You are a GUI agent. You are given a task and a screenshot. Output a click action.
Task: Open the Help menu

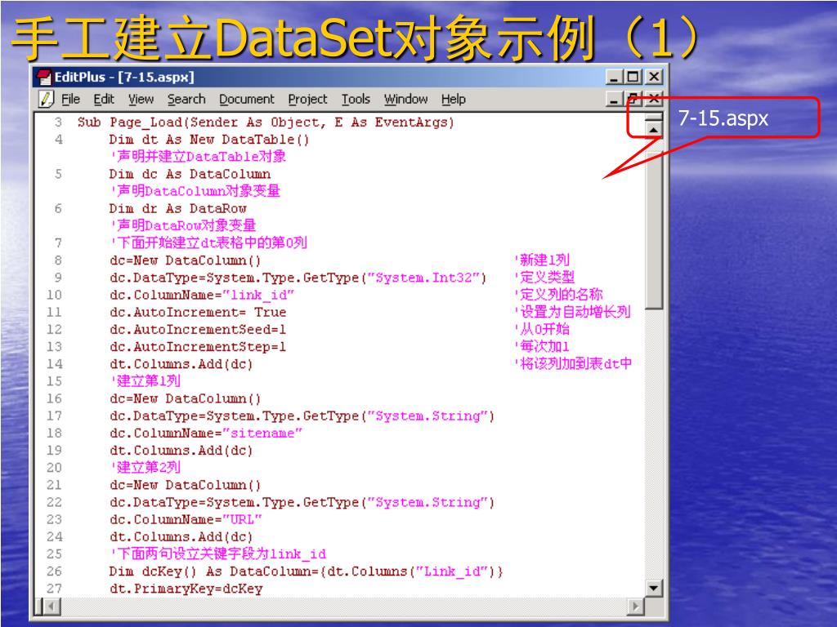pos(453,99)
